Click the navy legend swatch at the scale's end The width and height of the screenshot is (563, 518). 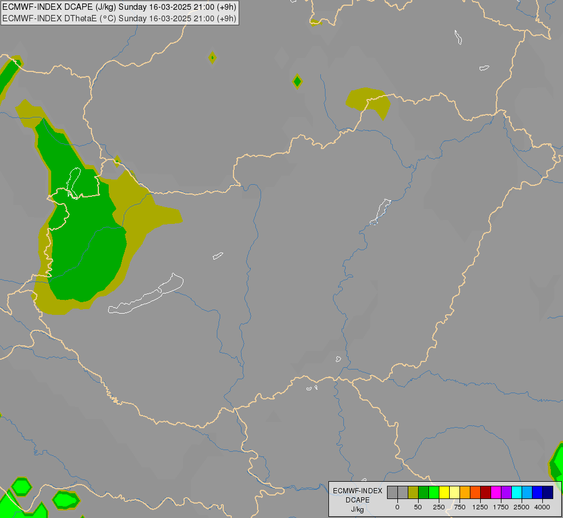(x=548, y=493)
